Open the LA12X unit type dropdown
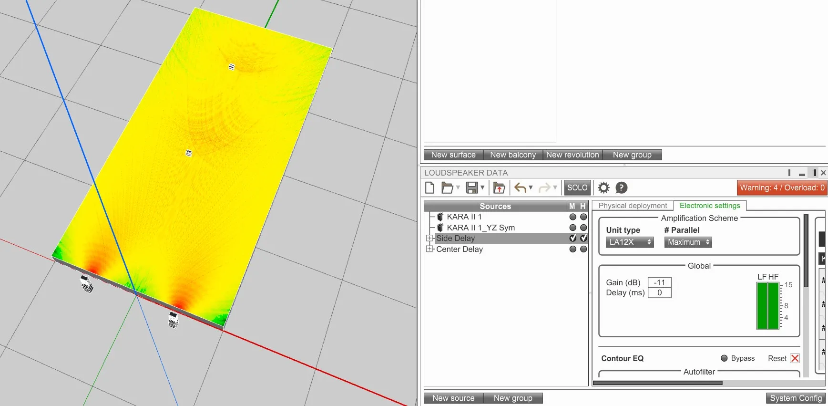Viewport: 828px width, 406px height. [630, 242]
